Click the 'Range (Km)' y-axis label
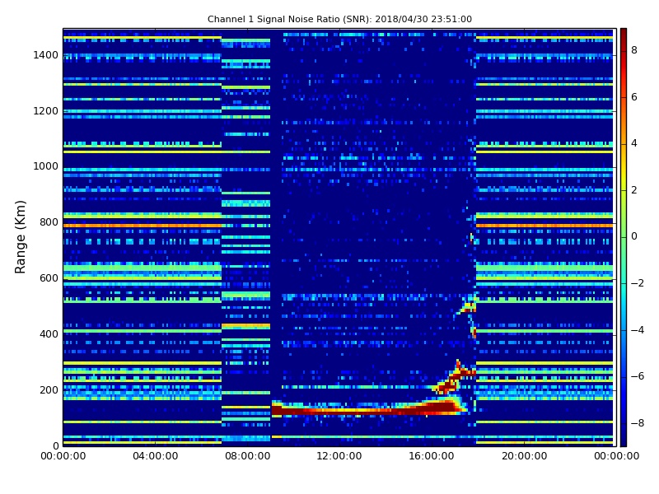Image resolution: width=659 pixels, height=494 pixels. point(20,237)
